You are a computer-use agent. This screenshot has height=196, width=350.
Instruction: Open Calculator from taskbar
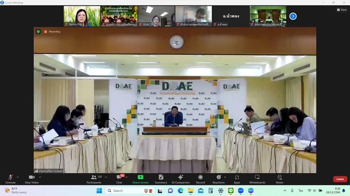click(x=210, y=191)
